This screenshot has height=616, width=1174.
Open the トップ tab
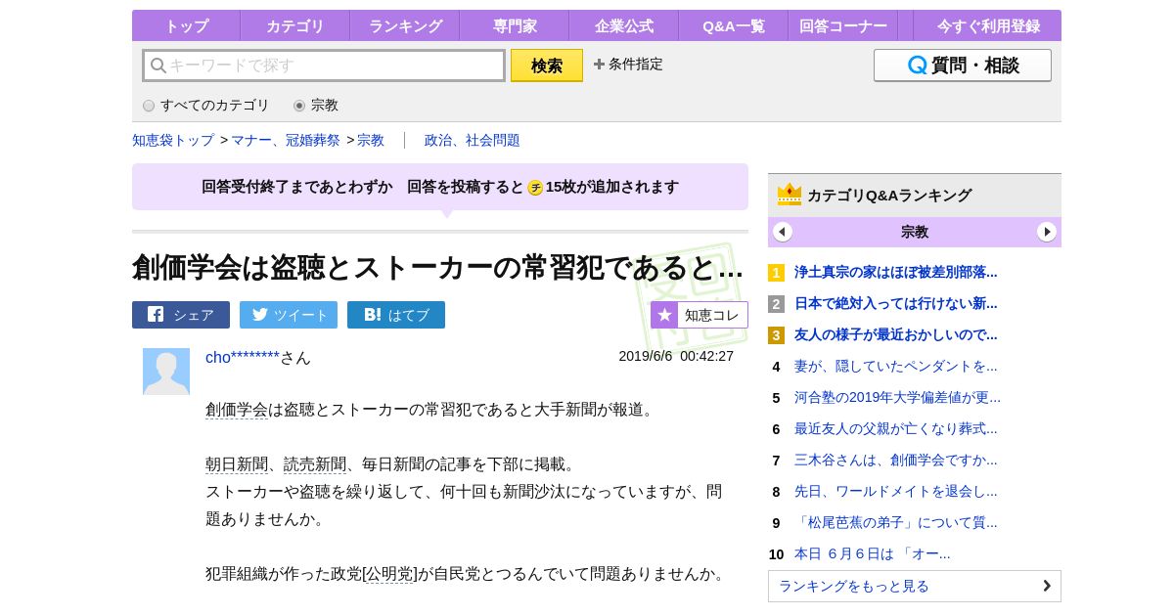pyautogui.click(x=186, y=25)
